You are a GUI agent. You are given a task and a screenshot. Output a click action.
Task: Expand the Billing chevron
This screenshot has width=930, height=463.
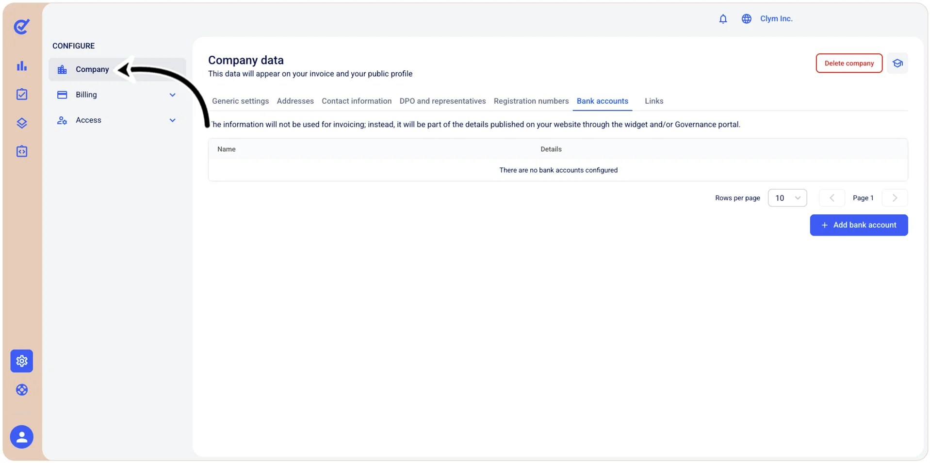point(172,95)
